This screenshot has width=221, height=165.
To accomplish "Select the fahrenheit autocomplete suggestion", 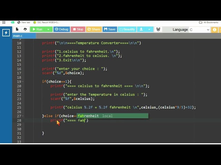I will 113,116.
